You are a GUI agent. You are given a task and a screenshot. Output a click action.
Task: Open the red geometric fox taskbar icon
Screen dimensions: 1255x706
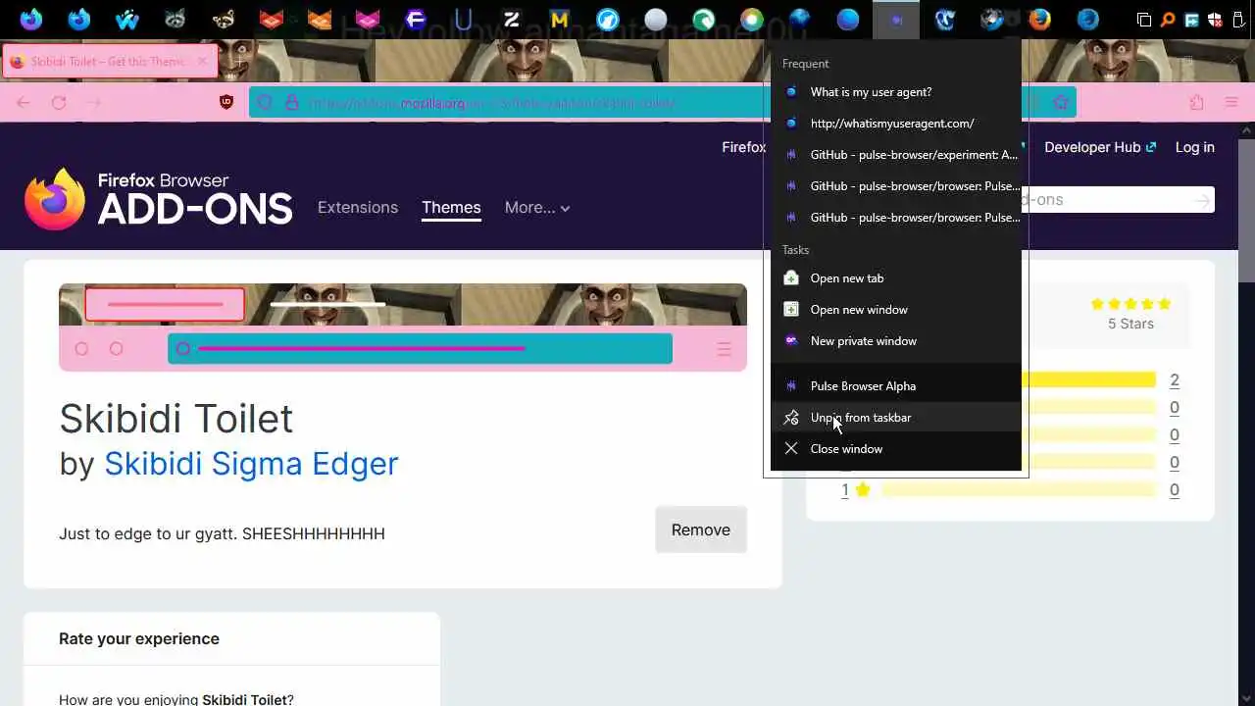pos(272,19)
